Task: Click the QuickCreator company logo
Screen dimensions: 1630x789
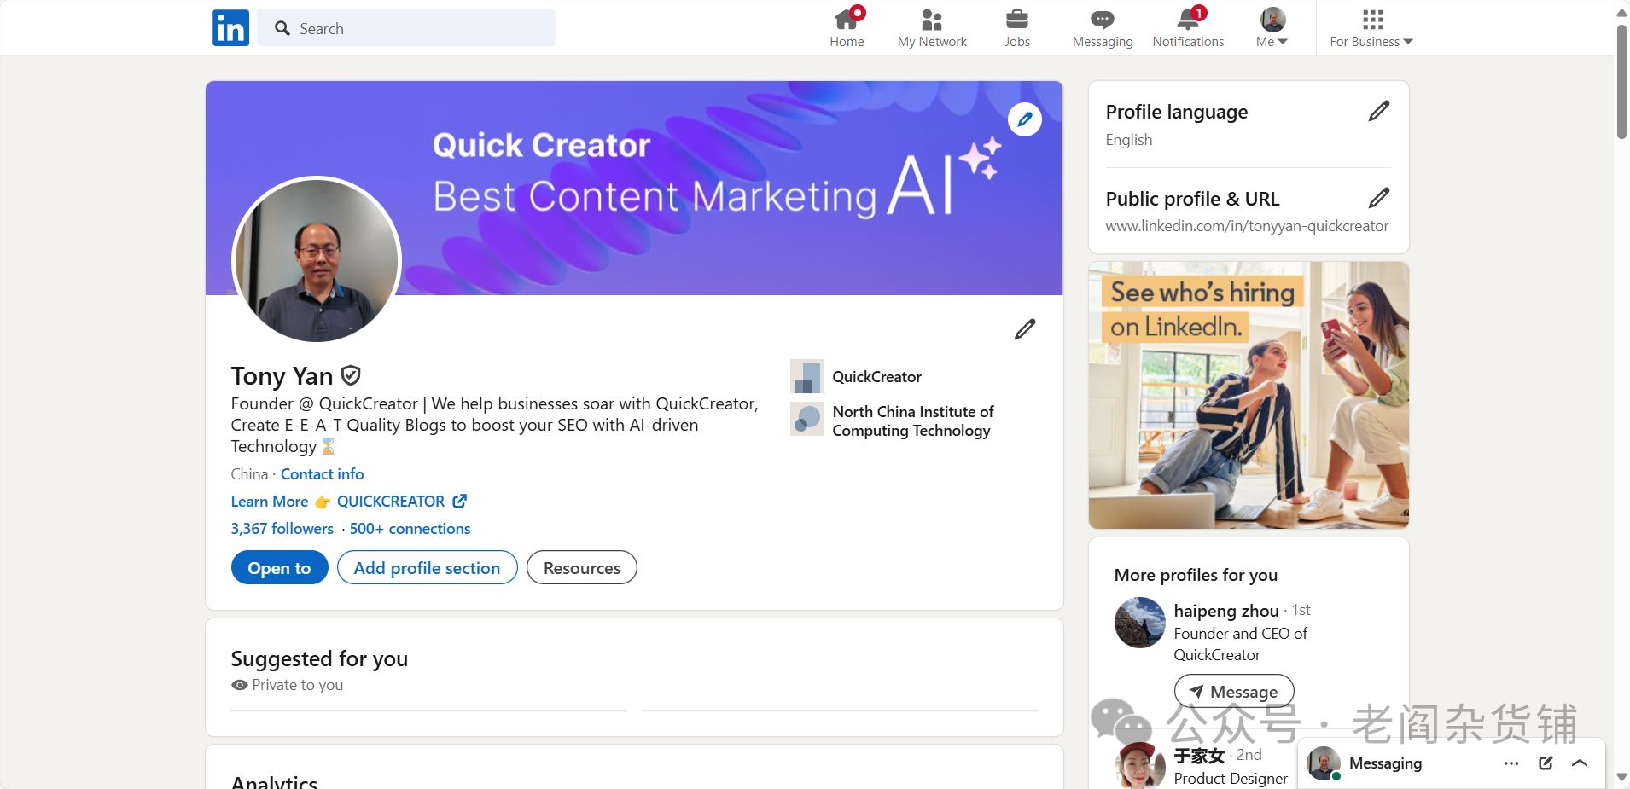Action: 807,376
